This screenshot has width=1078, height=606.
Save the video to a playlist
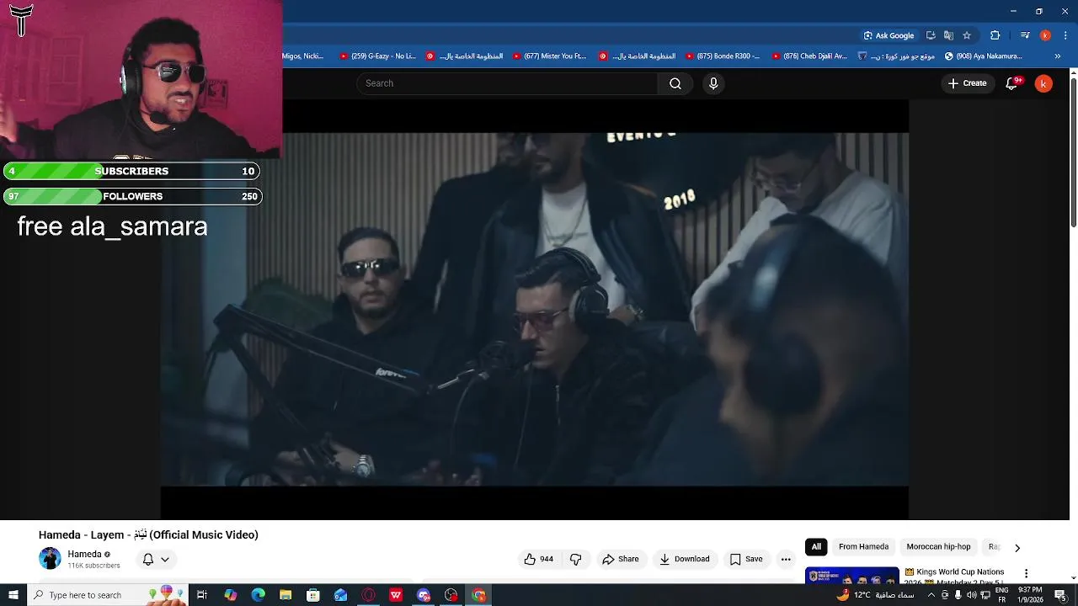[746, 559]
